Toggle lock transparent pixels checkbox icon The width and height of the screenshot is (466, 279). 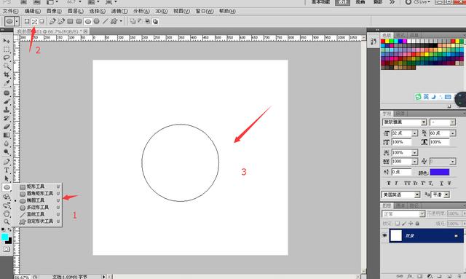pyautogui.click(x=398, y=224)
